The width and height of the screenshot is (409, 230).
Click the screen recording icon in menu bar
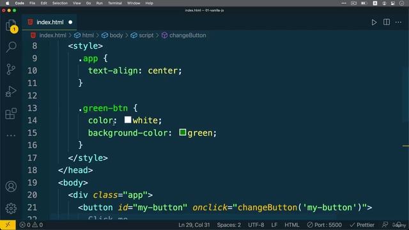[x=353, y=3]
